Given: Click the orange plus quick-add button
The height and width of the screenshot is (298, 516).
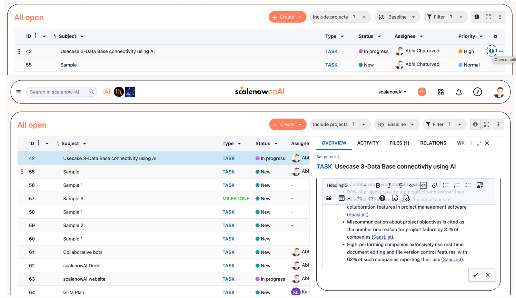Looking at the screenshot, I should (422, 92).
